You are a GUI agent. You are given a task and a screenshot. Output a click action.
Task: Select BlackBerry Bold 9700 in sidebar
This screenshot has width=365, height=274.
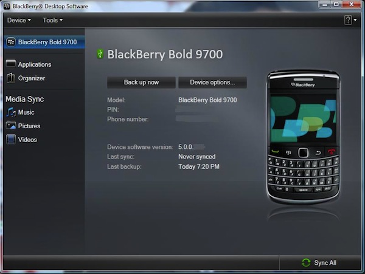(44, 42)
